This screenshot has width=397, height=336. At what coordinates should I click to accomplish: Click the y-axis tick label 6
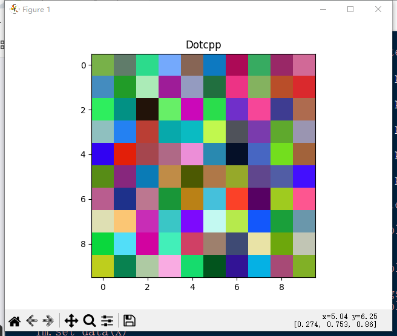(84, 199)
